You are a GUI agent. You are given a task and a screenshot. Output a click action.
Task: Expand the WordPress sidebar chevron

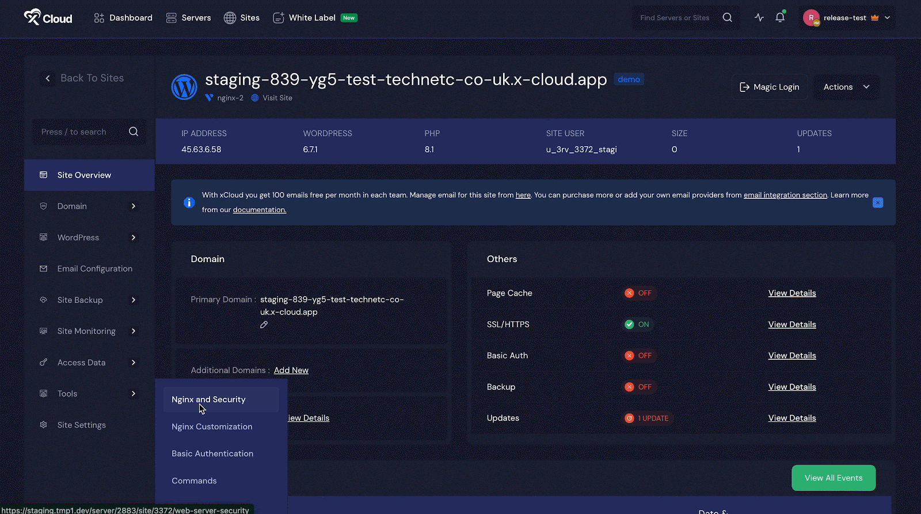[x=134, y=237]
